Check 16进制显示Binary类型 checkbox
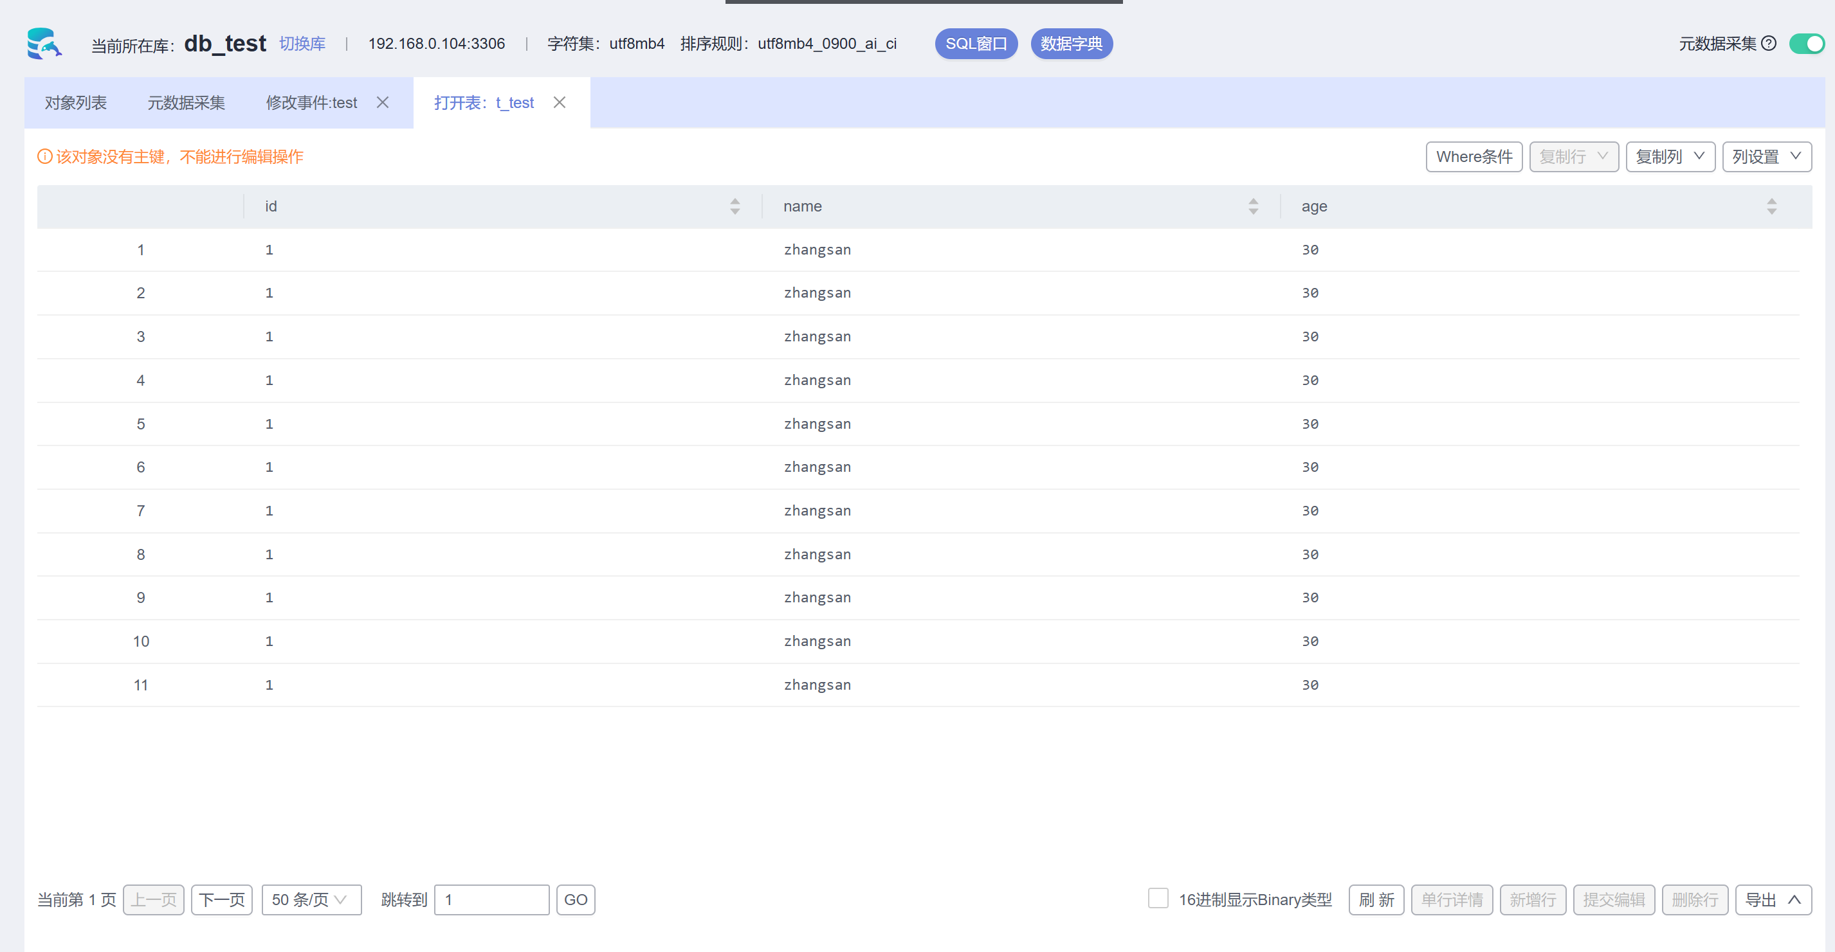 tap(1158, 899)
